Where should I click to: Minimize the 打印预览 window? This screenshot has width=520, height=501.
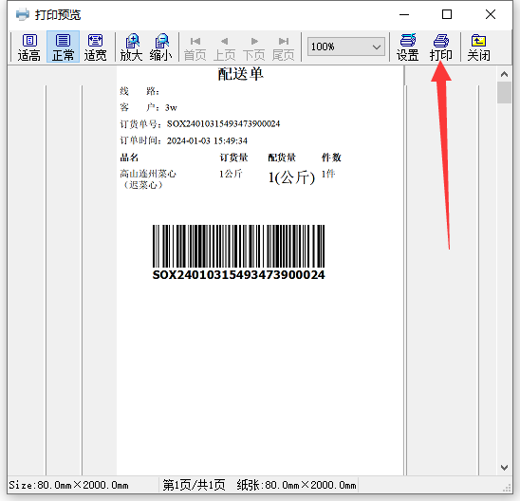tap(404, 14)
